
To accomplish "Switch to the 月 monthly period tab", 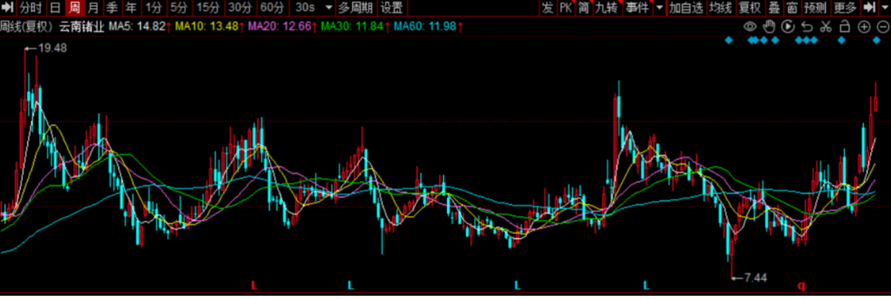I will 93,7.
